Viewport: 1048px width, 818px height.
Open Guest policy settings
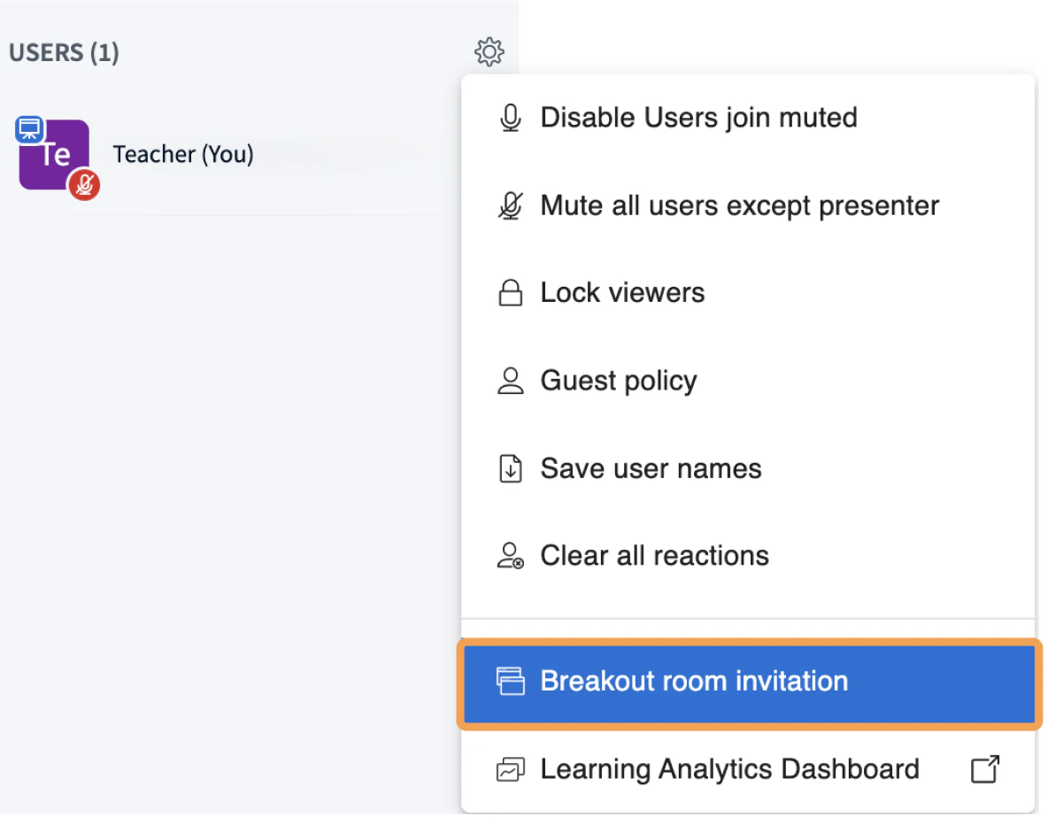tap(619, 381)
